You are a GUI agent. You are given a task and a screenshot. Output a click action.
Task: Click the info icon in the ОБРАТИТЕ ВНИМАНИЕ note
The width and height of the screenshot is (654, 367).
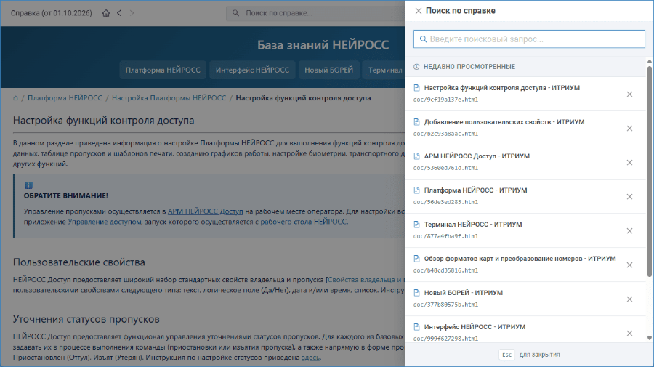click(x=28, y=185)
